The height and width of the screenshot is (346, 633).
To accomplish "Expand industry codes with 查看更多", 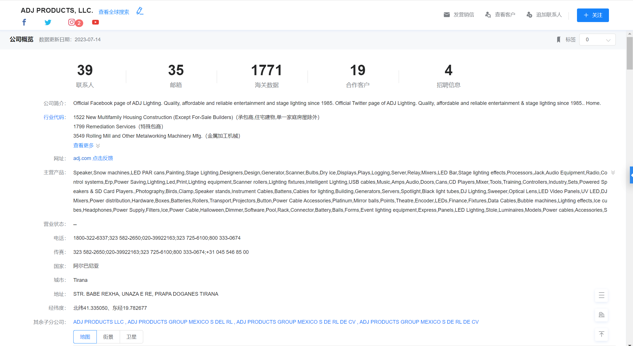I will pos(87,146).
